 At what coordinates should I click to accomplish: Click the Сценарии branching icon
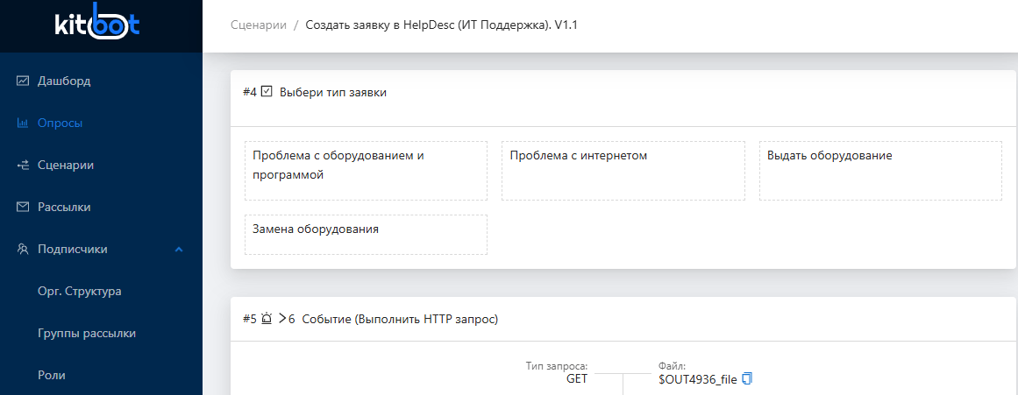coord(24,166)
